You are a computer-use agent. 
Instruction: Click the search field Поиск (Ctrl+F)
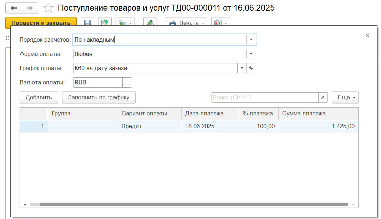coord(264,97)
